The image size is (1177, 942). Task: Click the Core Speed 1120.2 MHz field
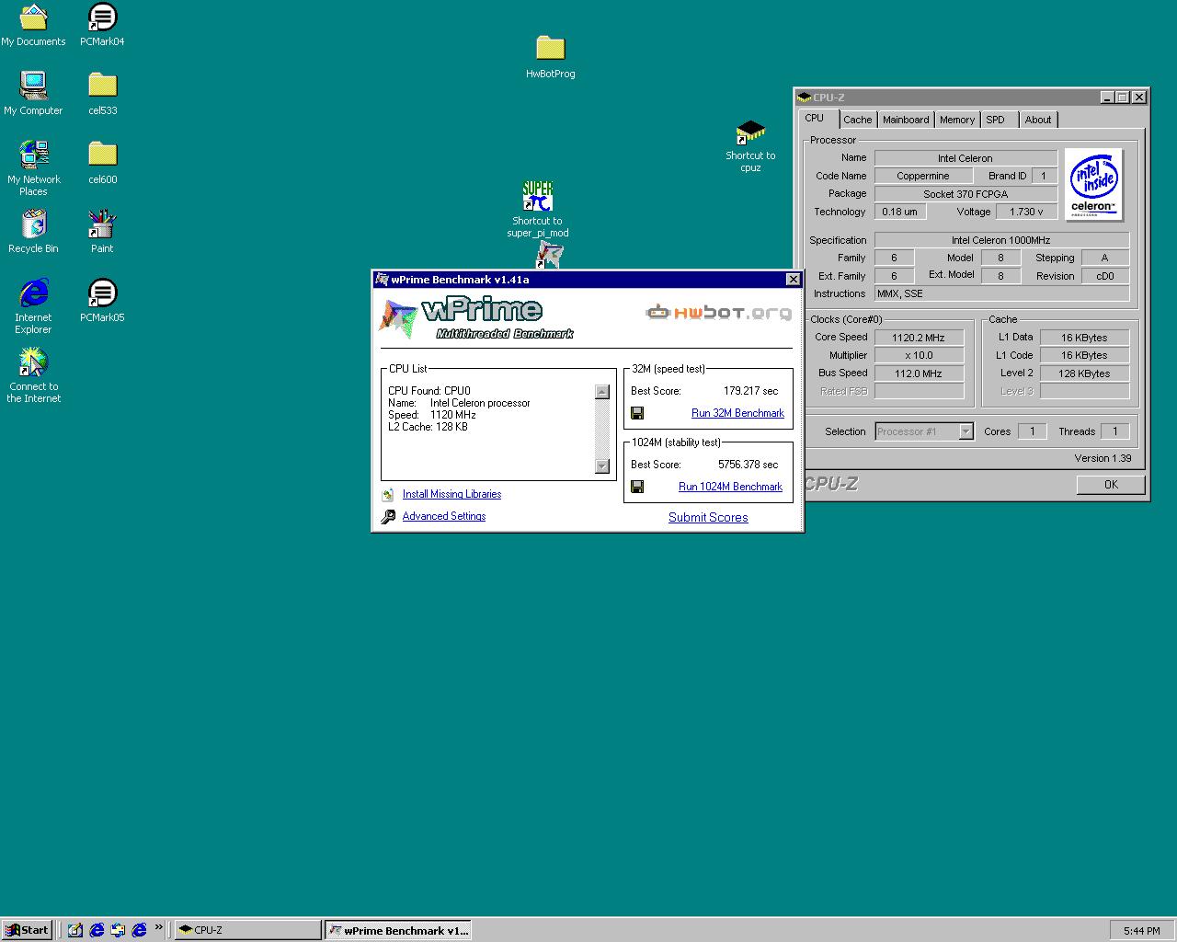pos(919,338)
